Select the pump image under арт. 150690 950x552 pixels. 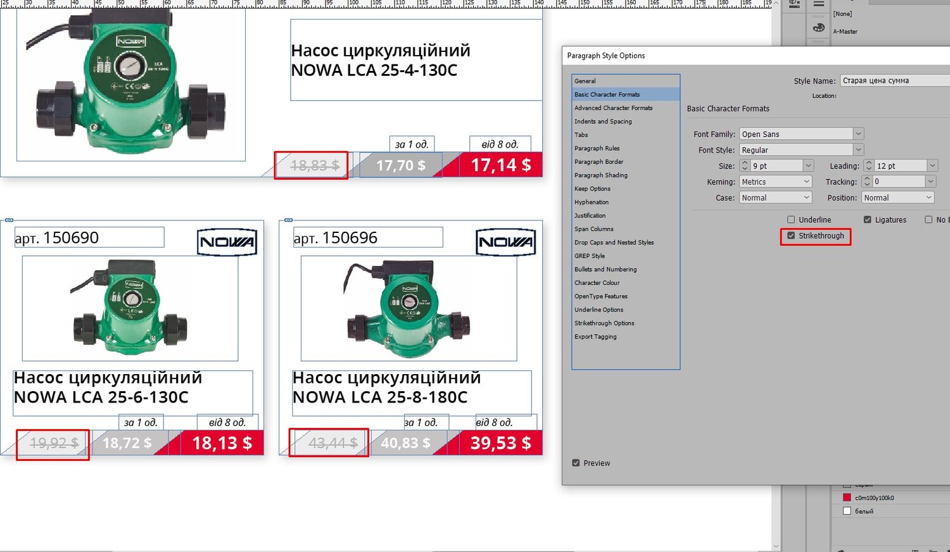pos(130,308)
